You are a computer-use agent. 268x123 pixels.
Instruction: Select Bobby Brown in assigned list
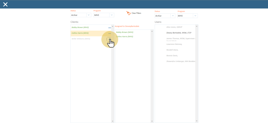tap(125, 32)
